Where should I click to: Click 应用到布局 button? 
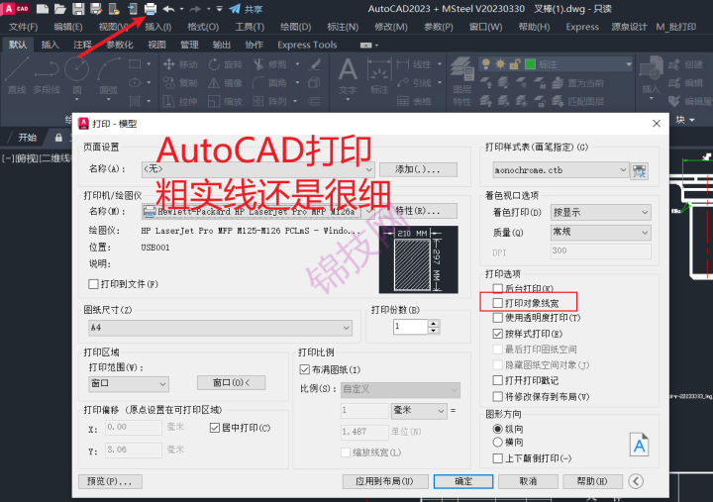click(385, 481)
